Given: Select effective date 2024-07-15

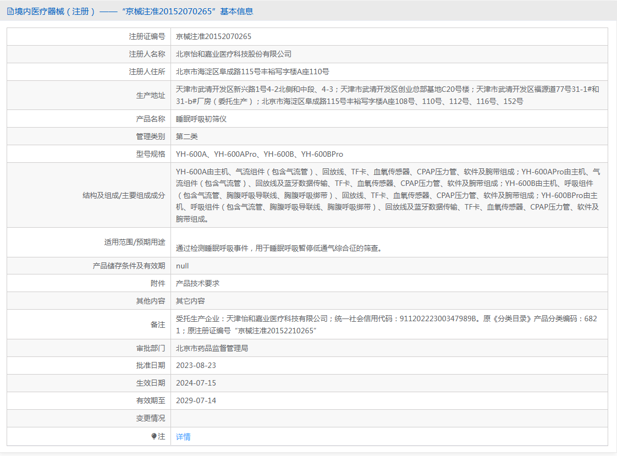Looking at the screenshot, I should (x=196, y=383).
